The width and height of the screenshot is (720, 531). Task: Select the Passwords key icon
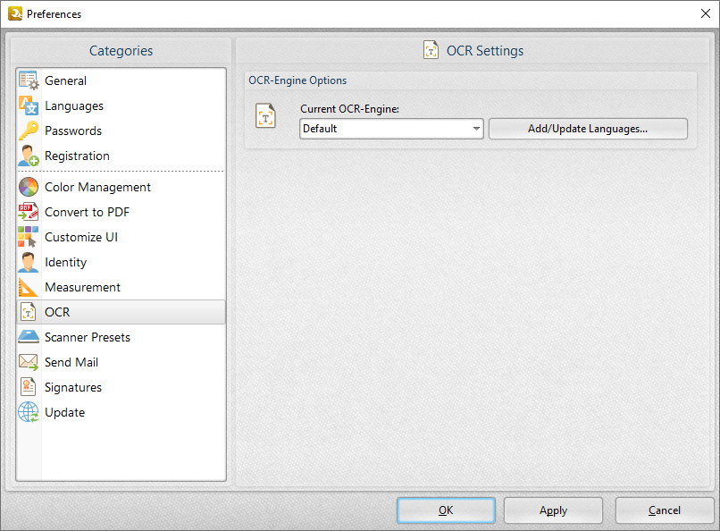29,131
